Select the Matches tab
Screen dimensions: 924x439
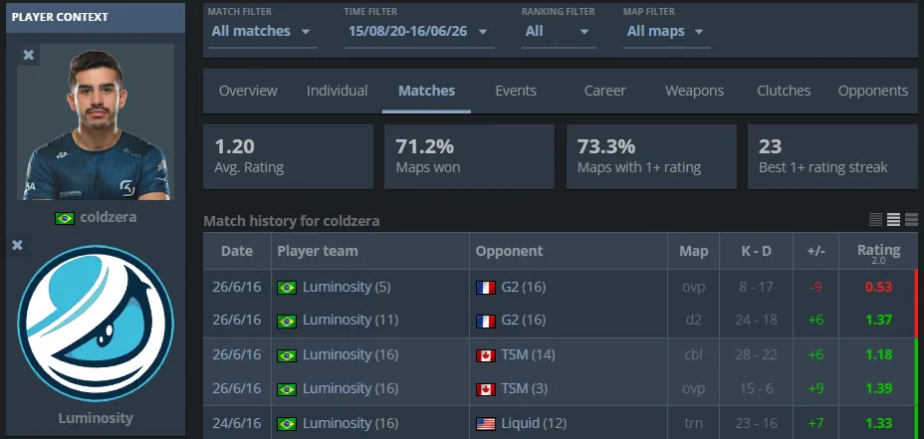(x=426, y=91)
